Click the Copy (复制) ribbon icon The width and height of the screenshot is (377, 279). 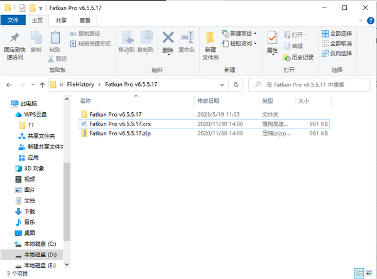[x=36, y=38]
